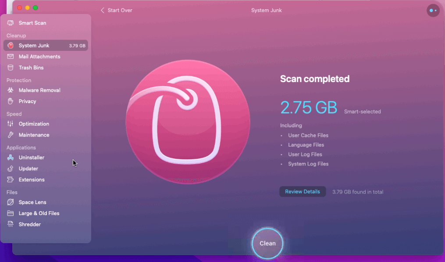Click the back chevron beside Start Over
Image resolution: width=445 pixels, height=262 pixels.
click(x=103, y=10)
